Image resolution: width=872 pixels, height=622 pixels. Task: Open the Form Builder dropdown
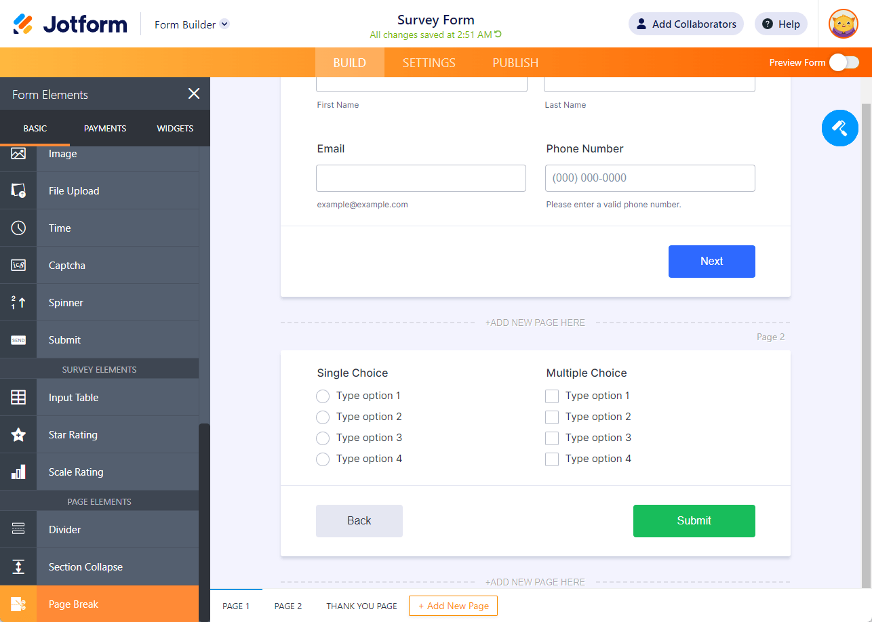(x=192, y=24)
